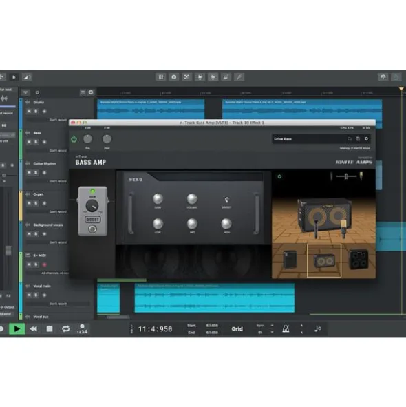Viewport: 406px width, 407px height.
Task: Click the amp Gain knob
Action: click(x=158, y=198)
